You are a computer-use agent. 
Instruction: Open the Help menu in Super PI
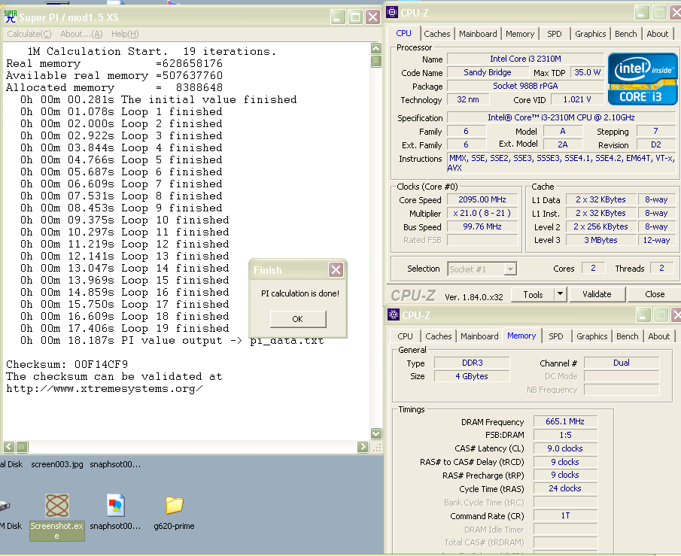click(x=125, y=34)
